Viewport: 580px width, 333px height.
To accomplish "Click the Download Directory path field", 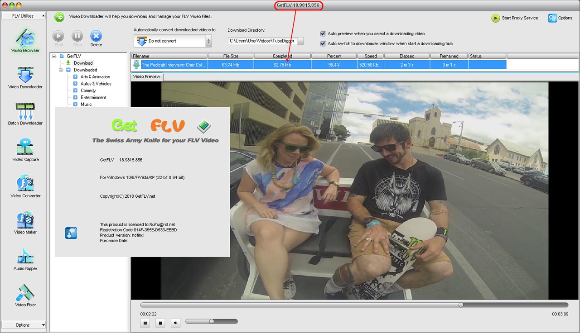I will pos(262,41).
